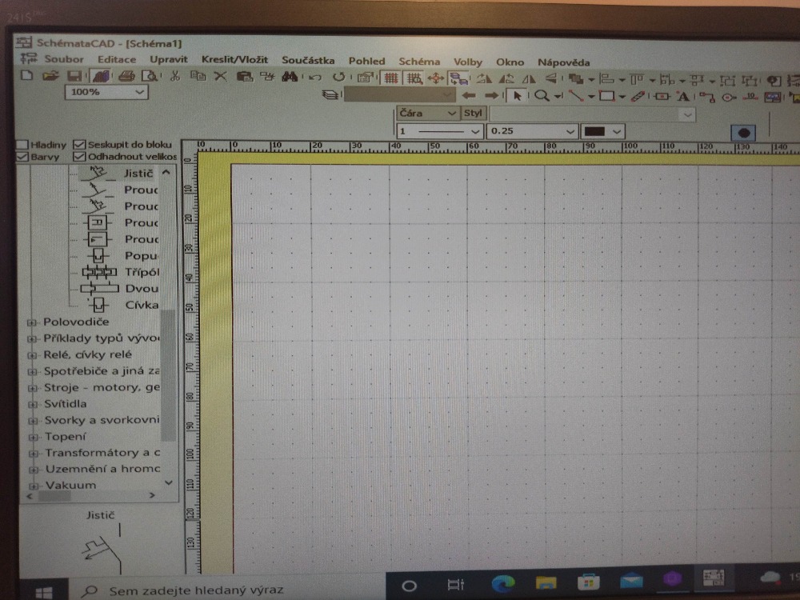Viewport: 800px width, 600px height.
Task: Click the right arrow forward icon
Action: tap(491, 95)
